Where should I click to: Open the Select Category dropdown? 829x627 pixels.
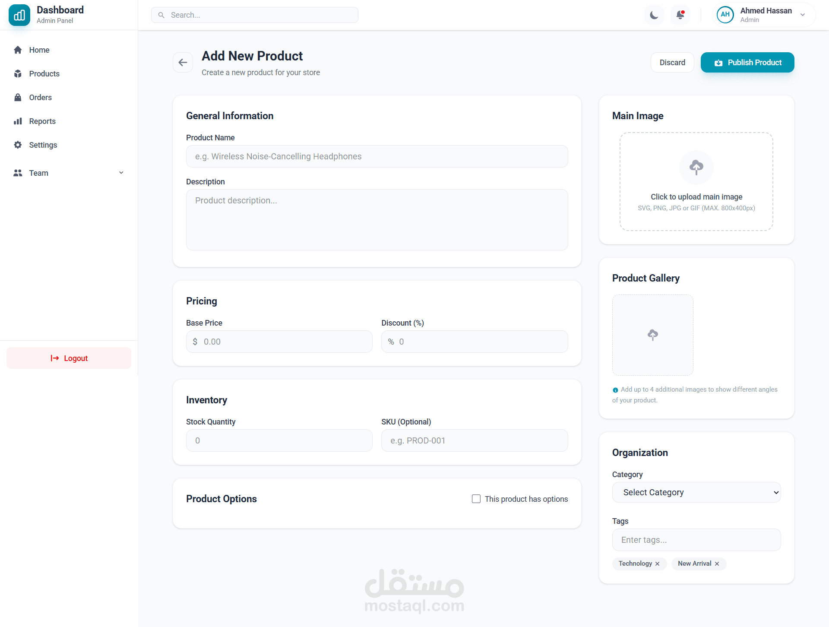click(696, 492)
